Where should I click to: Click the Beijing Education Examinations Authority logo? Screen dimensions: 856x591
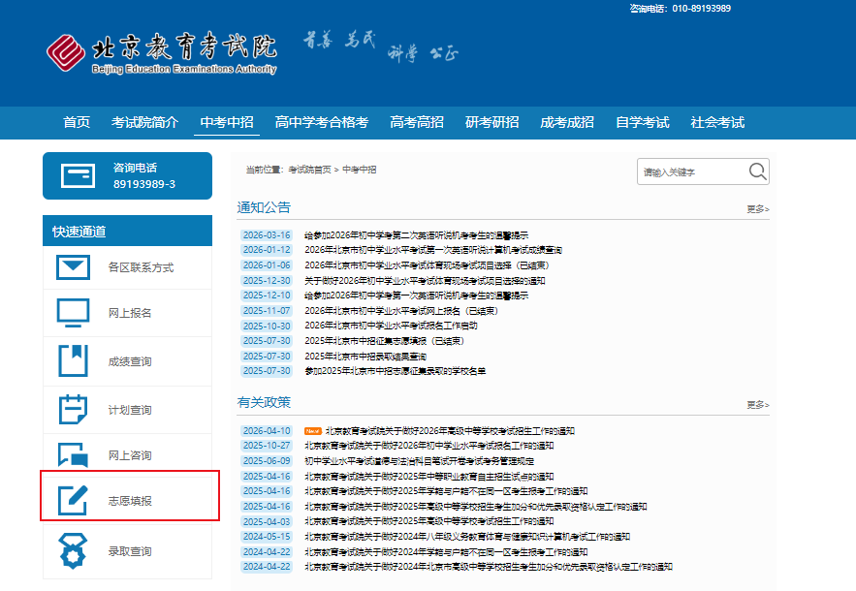[x=162, y=54]
